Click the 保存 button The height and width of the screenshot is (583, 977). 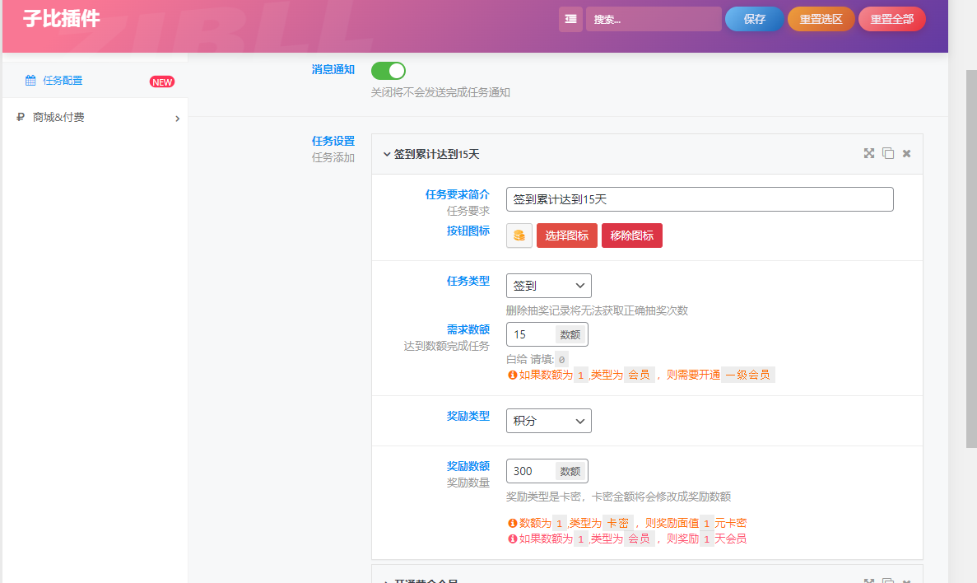pyautogui.click(x=754, y=19)
